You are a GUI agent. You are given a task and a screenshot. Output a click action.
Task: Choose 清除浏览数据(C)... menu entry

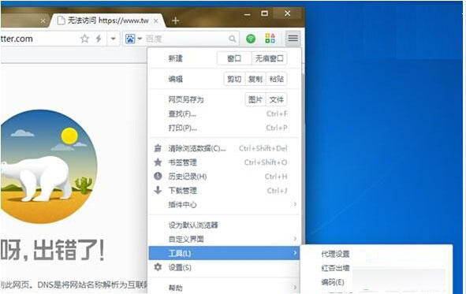225,148
